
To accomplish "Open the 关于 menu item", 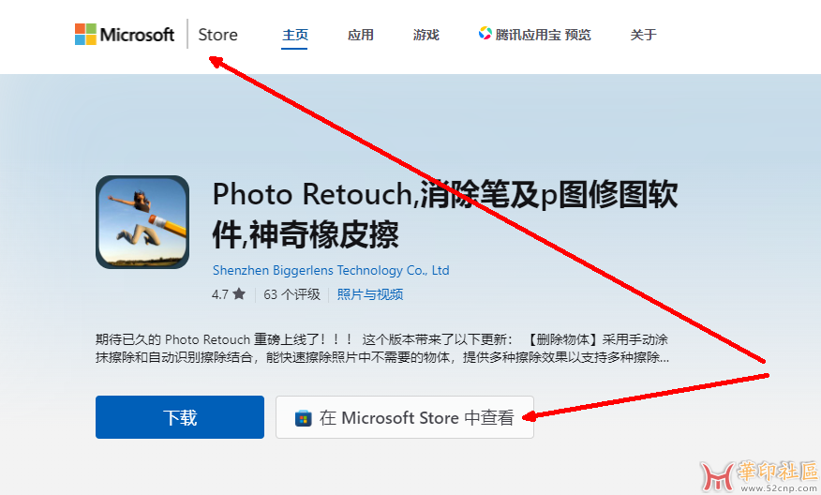I will click(643, 35).
